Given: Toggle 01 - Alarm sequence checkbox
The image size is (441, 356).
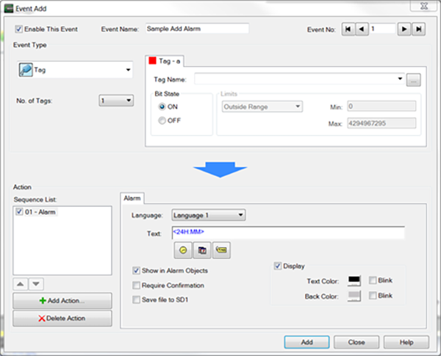Looking at the screenshot, I should [x=19, y=212].
